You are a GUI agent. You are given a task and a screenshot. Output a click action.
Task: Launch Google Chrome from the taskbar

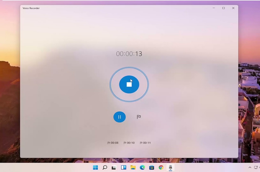[x=161, y=167]
